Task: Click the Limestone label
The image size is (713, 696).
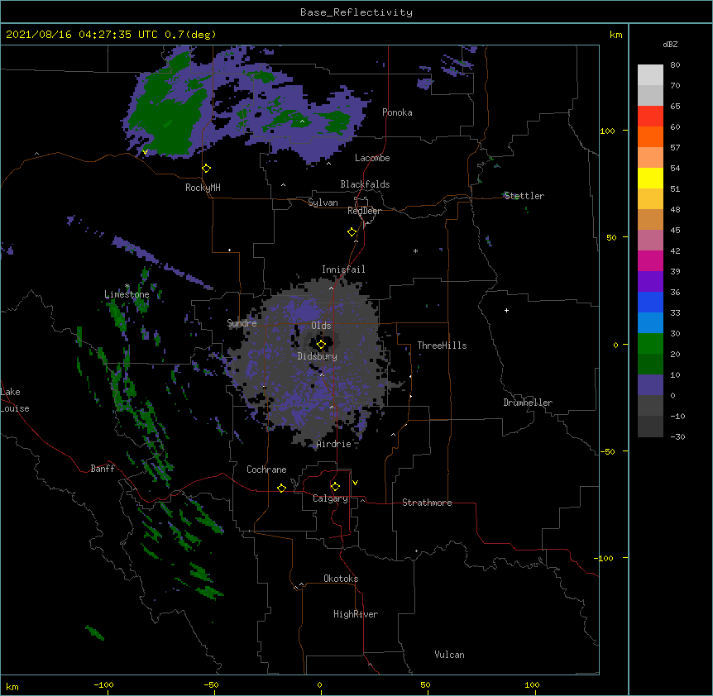Action: click(127, 294)
